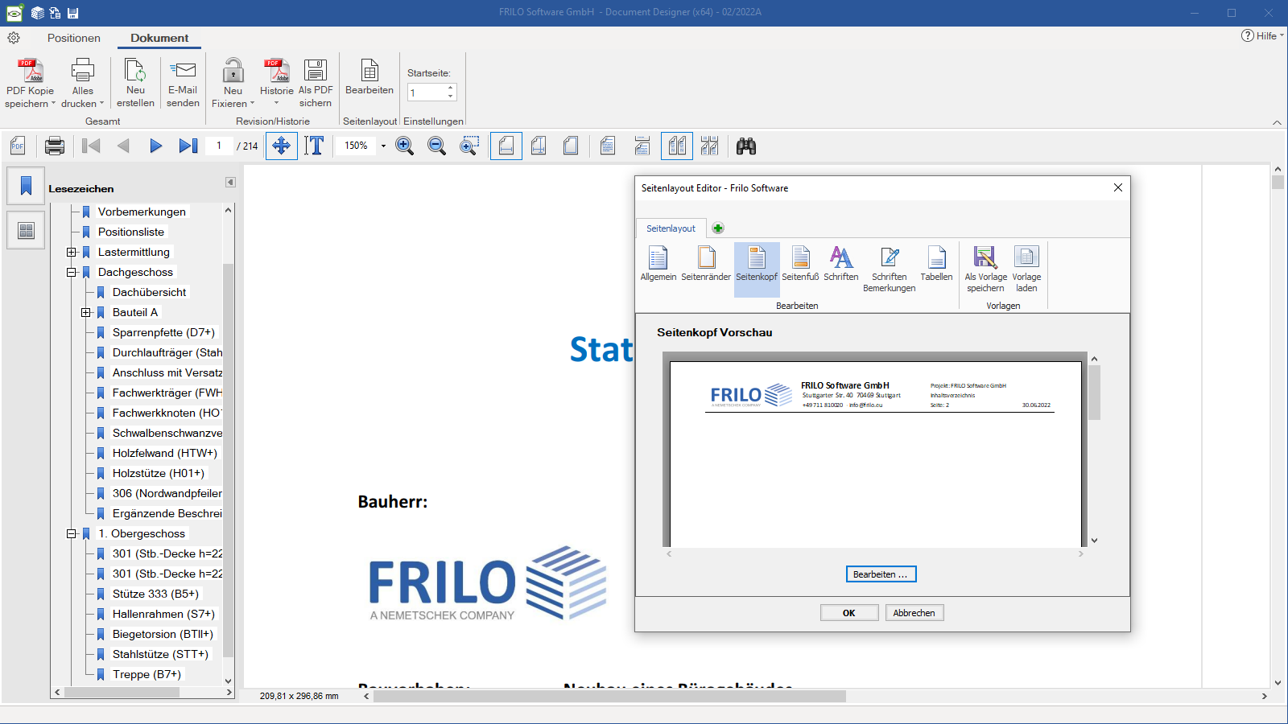
Task: Click the green add-tab plus icon
Action: (x=718, y=228)
